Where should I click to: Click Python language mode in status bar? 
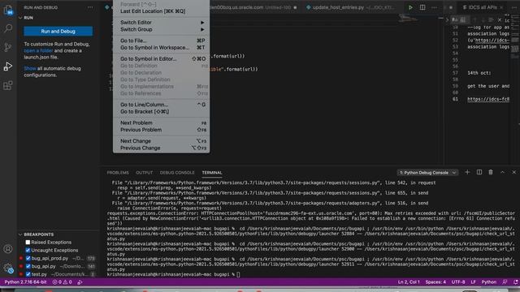[489, 282]
